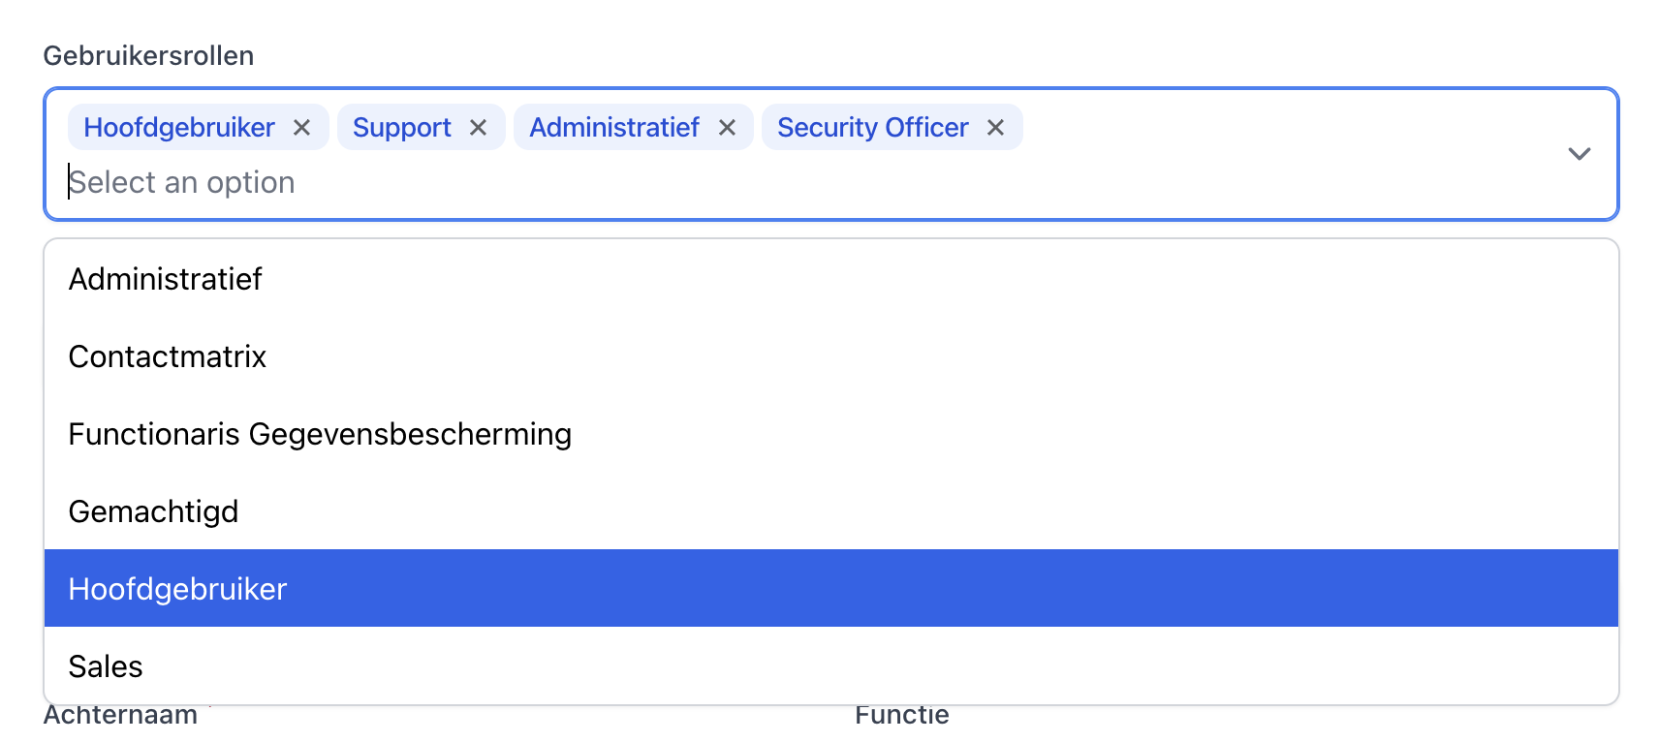Click the Administratief tag label
This screenshot has height=742, width=1659.
[x=614, y=128]
